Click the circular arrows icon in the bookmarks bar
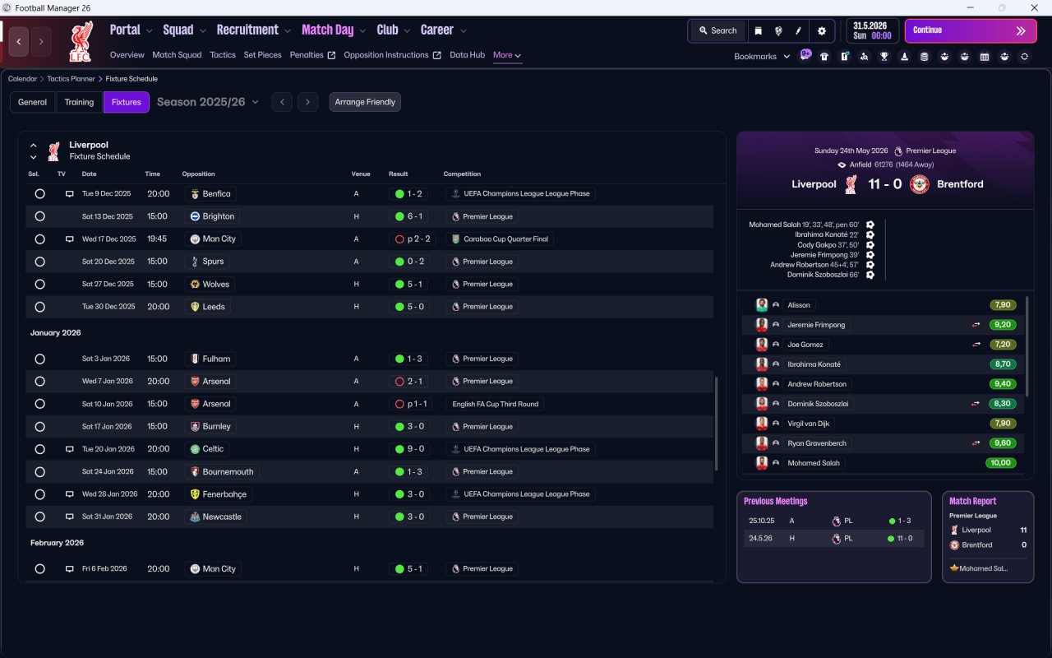 1024,57
